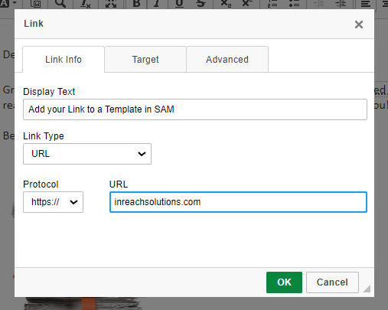
Task: Confirm the link with OK
Action: (x=284, y=282)
